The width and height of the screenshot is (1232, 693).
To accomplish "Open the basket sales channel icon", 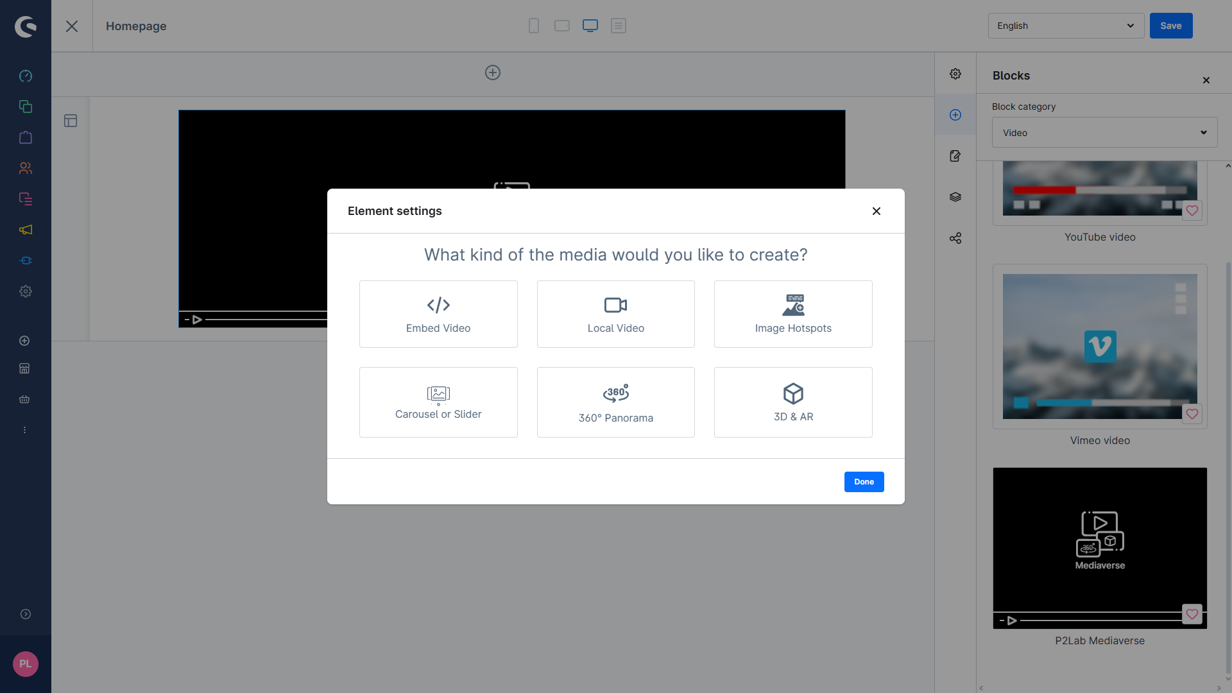I will click(24, 399).
